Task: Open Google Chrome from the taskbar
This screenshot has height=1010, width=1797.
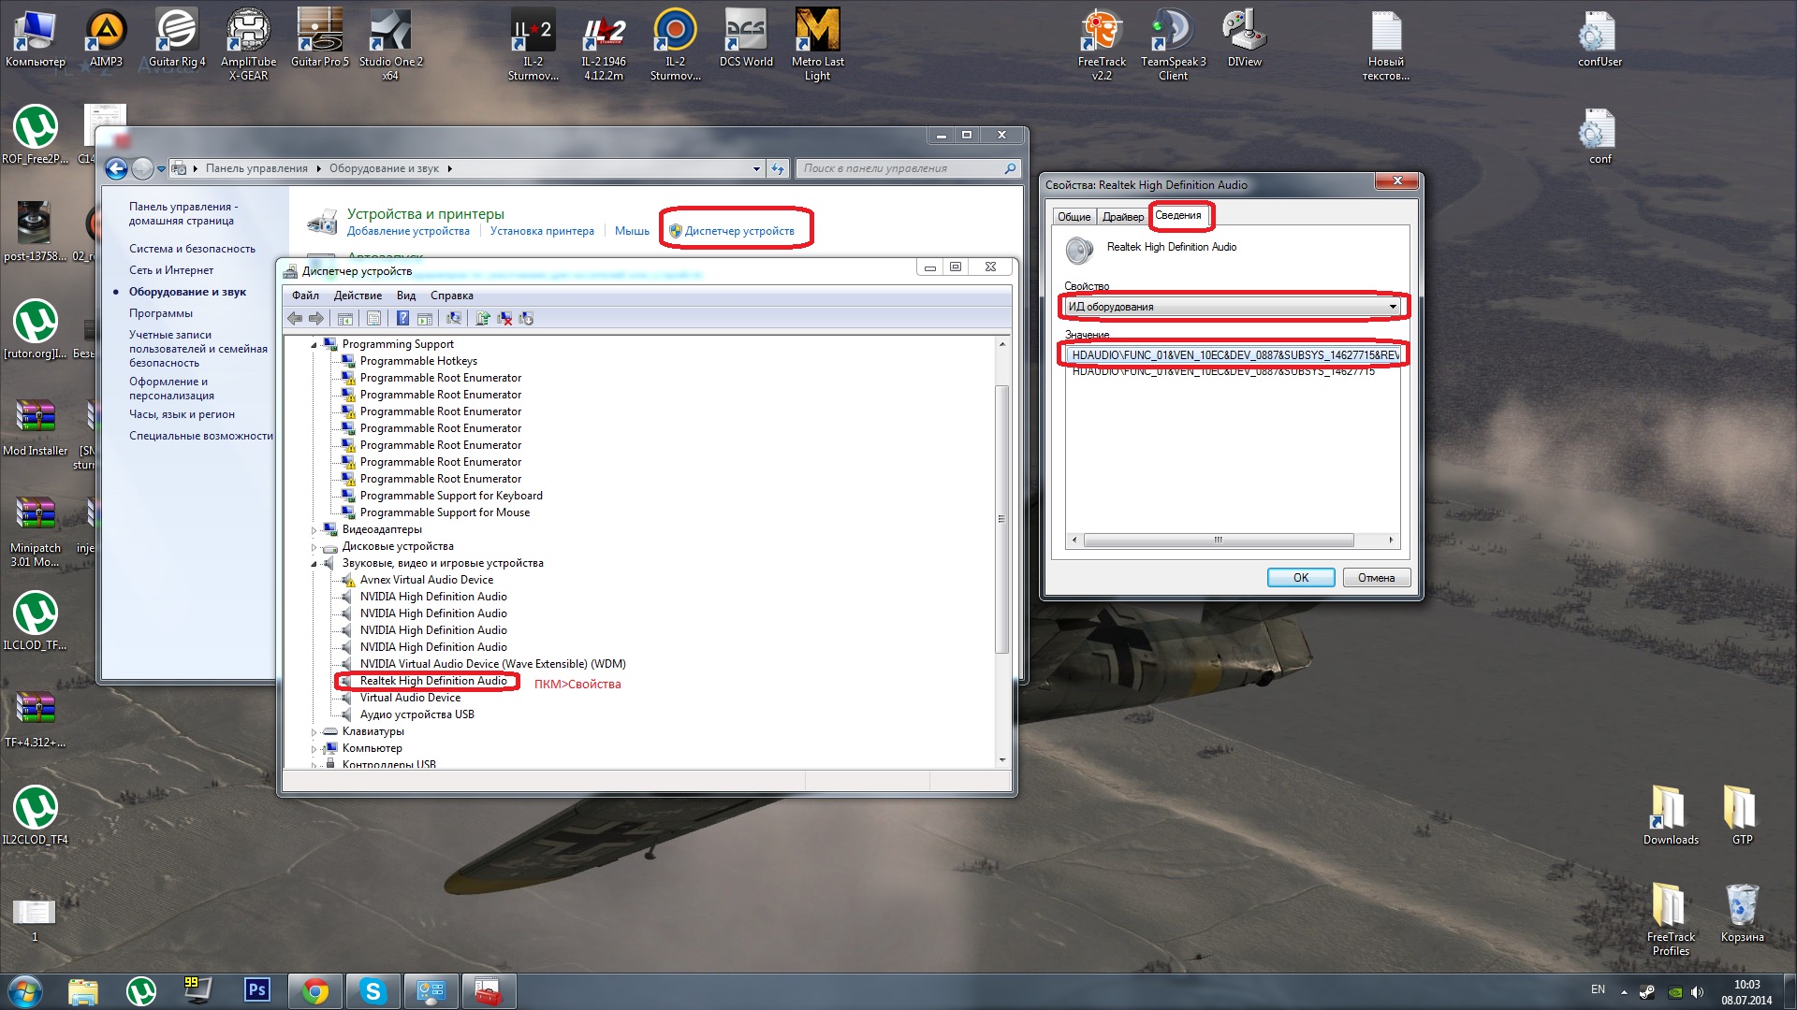Action: pos(315,990)
